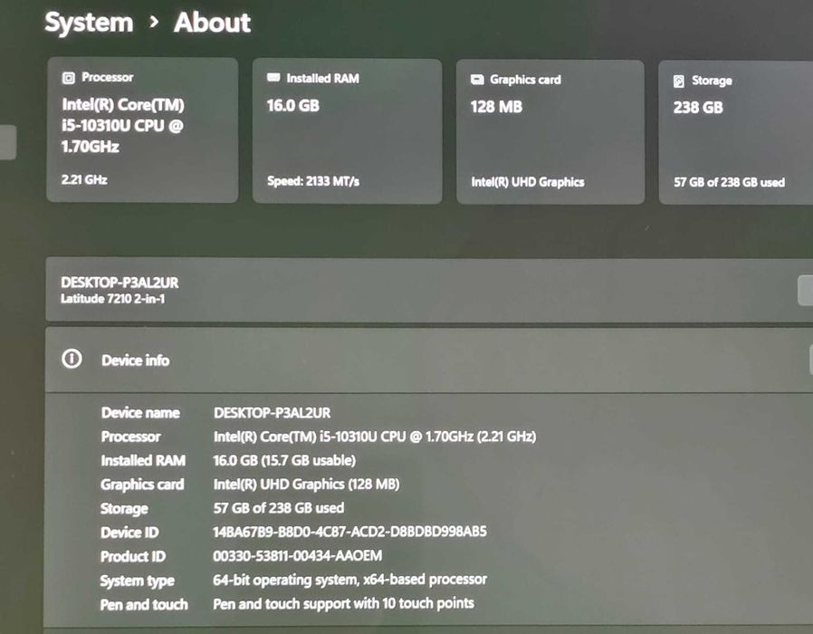The image size is (813, 634).
Task: Click the System type row label
Action: coord(138,581)
